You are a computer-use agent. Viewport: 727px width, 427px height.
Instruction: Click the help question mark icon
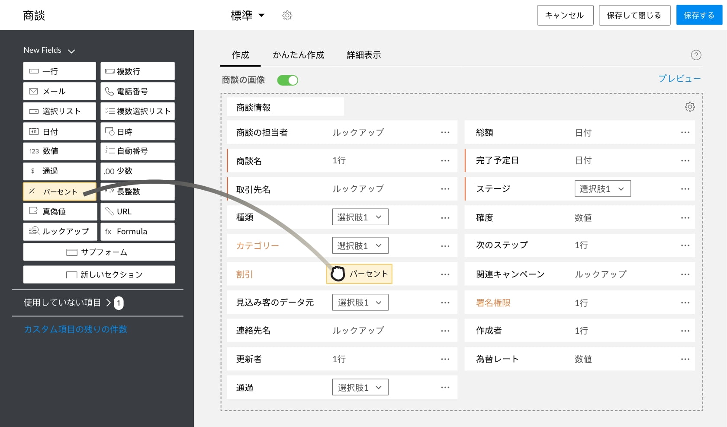tap(696, 55)
